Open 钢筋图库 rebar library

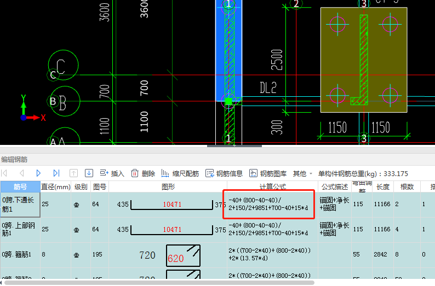268,173
